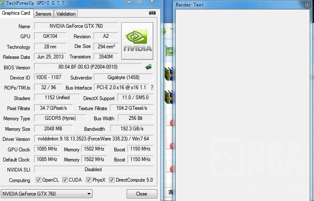
Task: Toggle the OpenCL checkbox
Action: pyautogui.click(x=38, y=180)
